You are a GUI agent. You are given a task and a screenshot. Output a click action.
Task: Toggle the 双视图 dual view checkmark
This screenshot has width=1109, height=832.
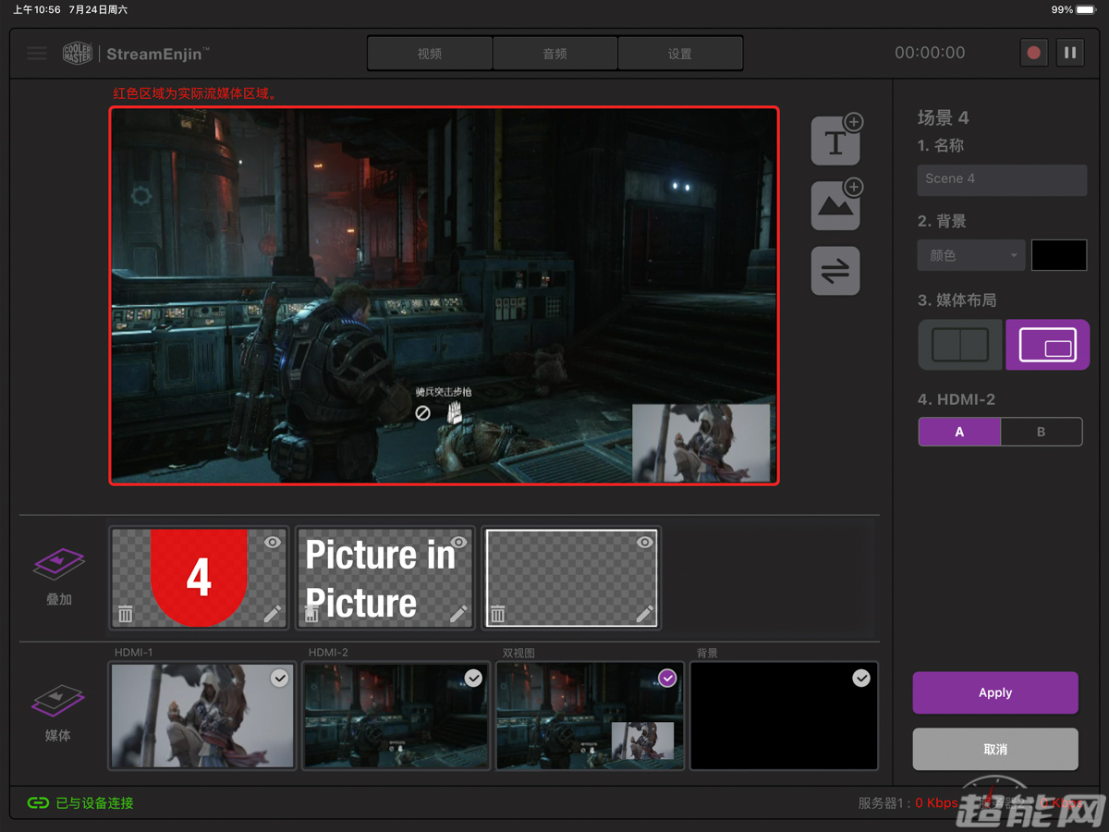(x=667, y=679)
